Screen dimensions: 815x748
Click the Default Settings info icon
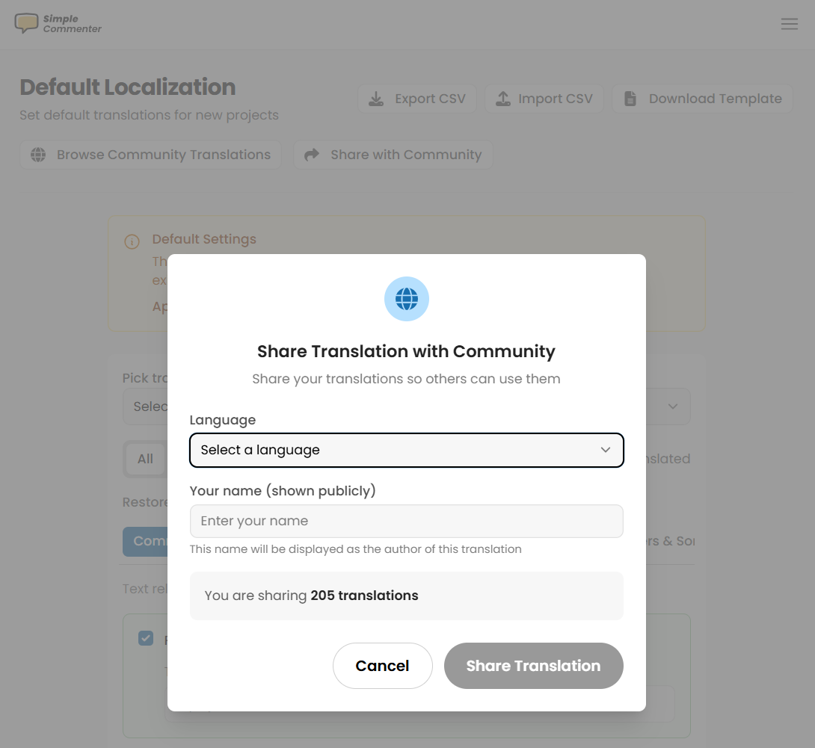tap(132, 241)
